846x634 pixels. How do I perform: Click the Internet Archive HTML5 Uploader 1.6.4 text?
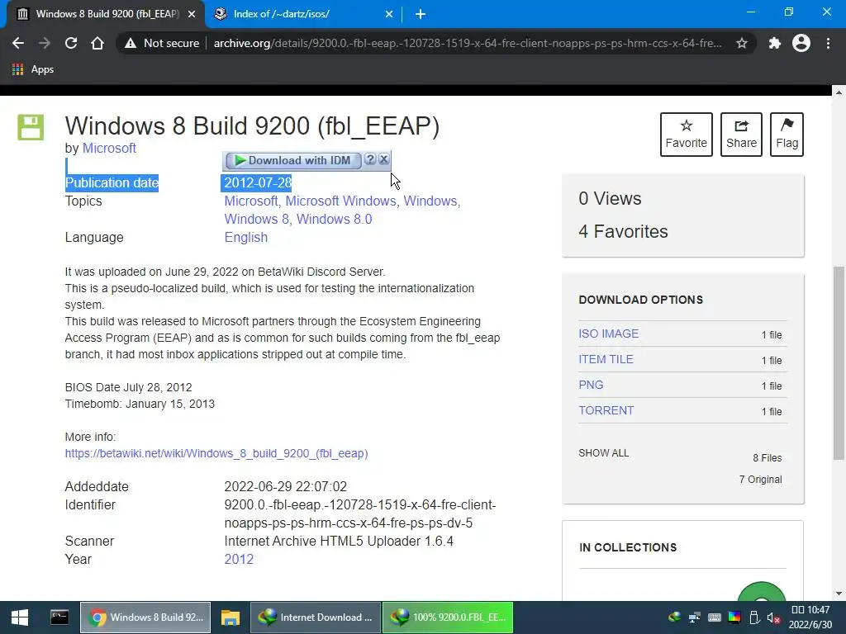(339, 542)
